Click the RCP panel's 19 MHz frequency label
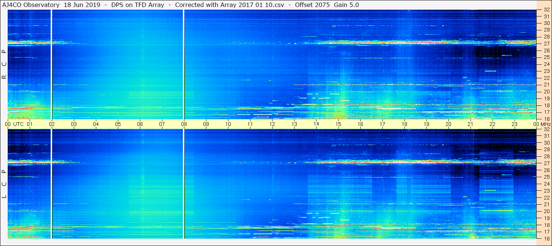Screen dimensions: 552x246 [x=546, y=98]
